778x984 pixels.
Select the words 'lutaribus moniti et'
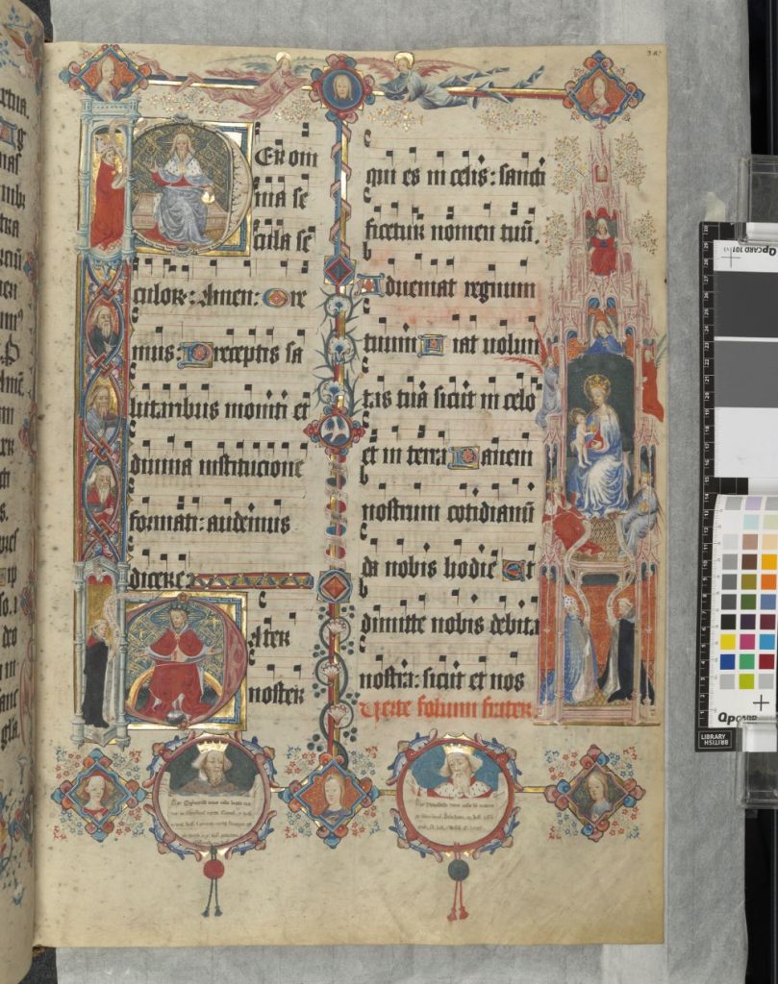click(219, 409)
